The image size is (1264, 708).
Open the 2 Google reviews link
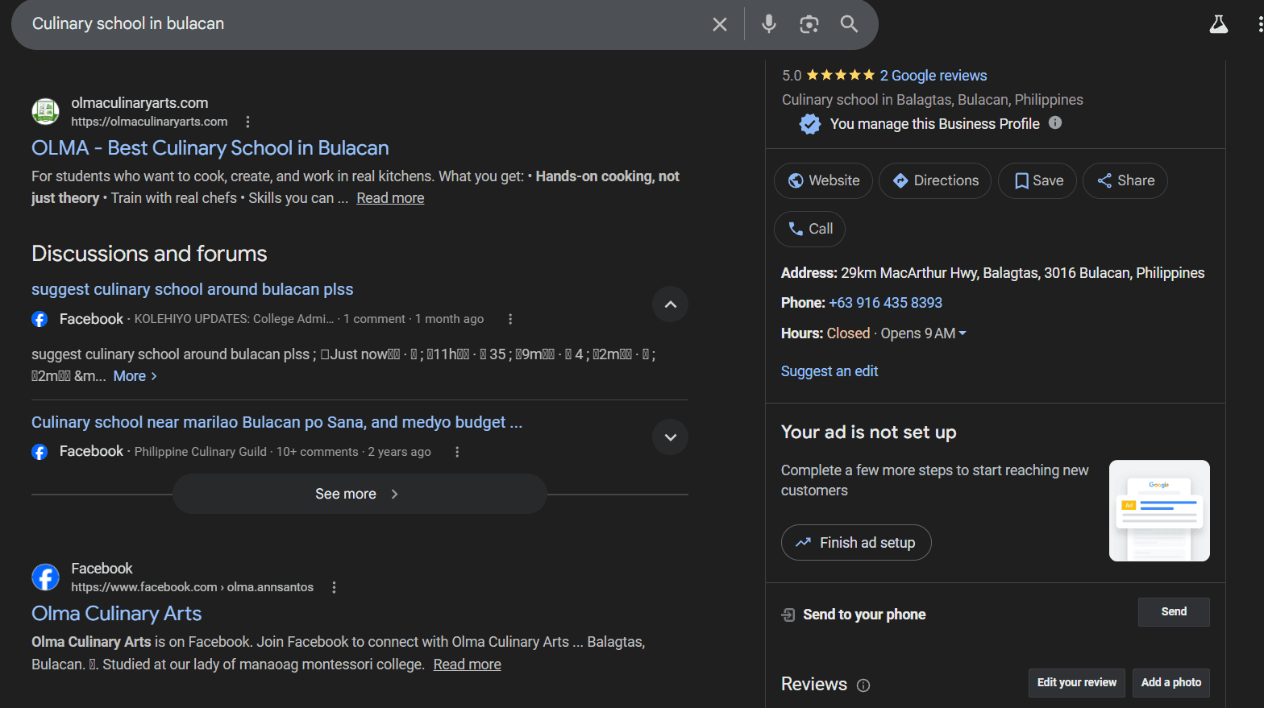point(933,76)
